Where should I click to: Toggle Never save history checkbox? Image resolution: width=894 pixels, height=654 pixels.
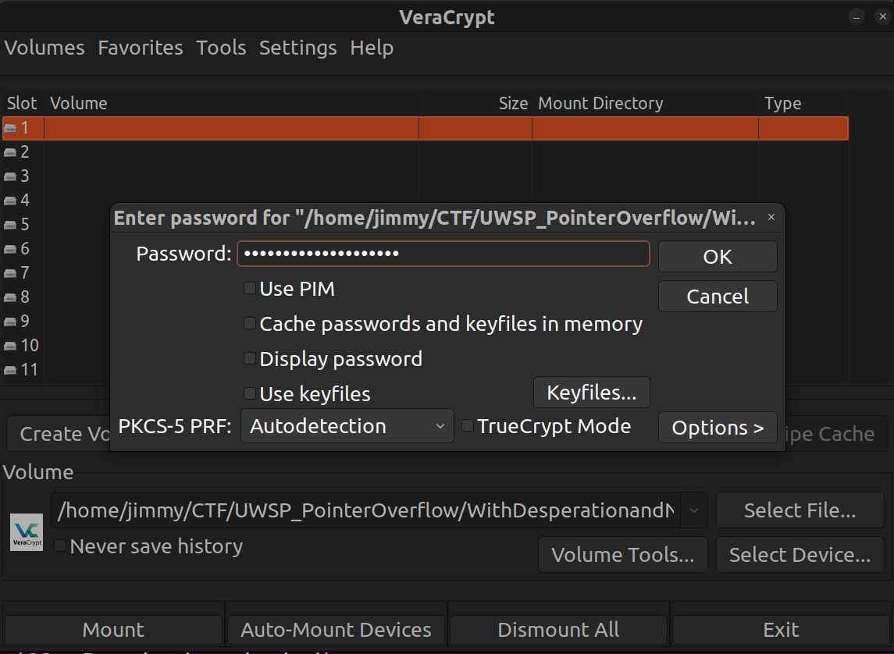60,546
